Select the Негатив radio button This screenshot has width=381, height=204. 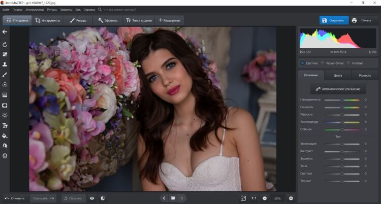(348, 63)
